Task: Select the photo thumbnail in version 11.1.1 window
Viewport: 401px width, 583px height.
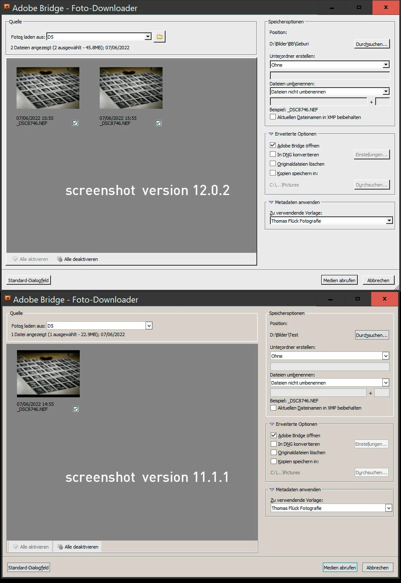Action: pos(48,374)
